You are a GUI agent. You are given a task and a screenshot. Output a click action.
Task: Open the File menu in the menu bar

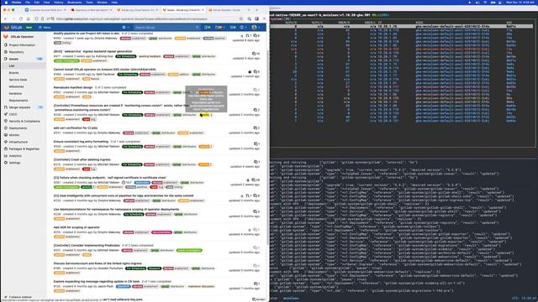click(x=28, y=2)
